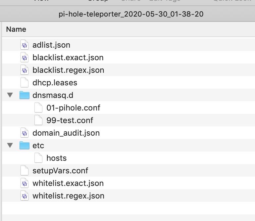This screenshot has height=221, width=255.
Task: Select the whitelist.exact.json file name
Action: [68, 183]
